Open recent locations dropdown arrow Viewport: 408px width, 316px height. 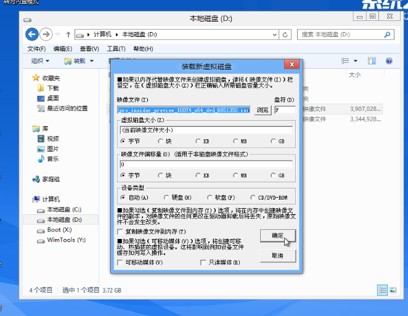58,34
